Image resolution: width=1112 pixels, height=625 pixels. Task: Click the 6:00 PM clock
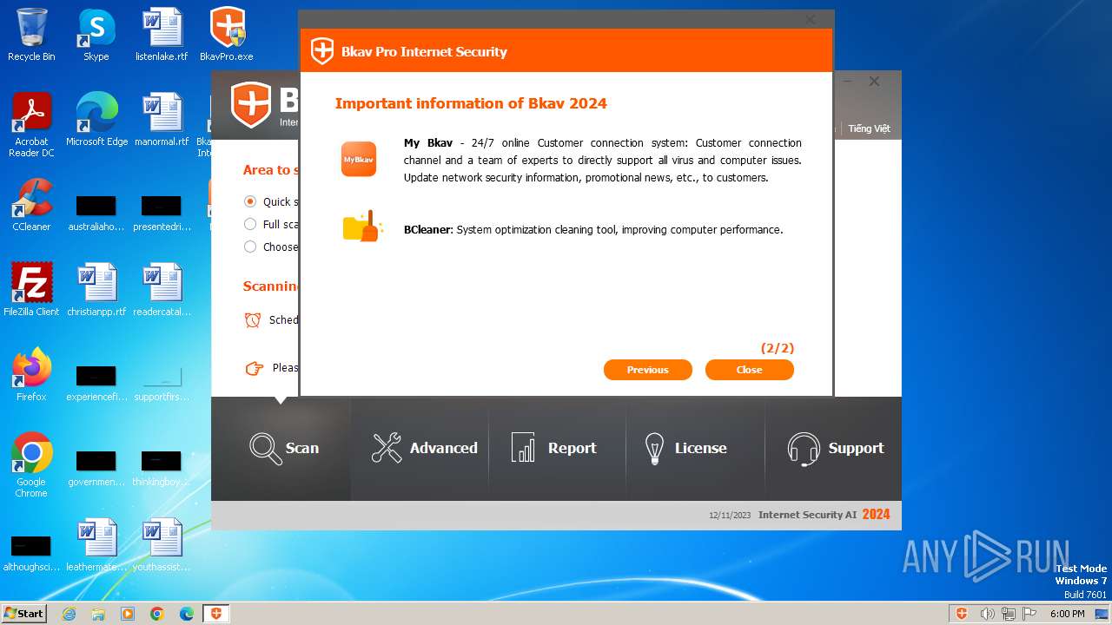[1067, 614]
